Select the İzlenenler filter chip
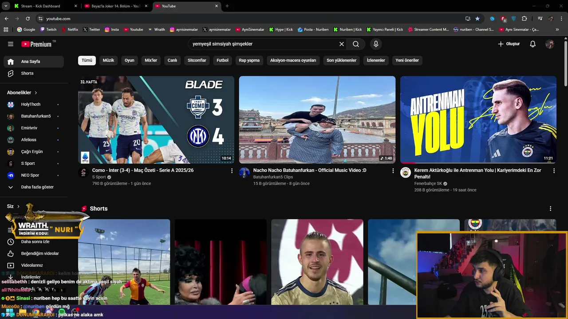Screen dimensions: 568x319 376,60
